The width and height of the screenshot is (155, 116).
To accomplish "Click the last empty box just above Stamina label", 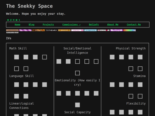I will tap(140, 69).
